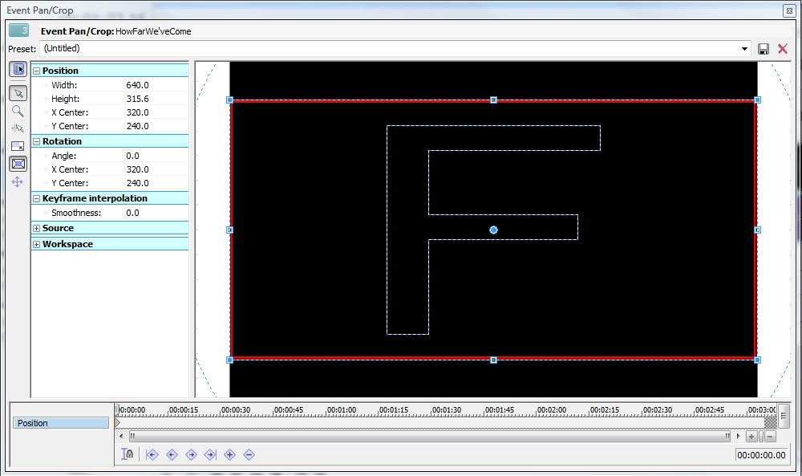The width and height of the screenshot is (802, 476).
Task: Click Delete Keyframe minus diamond button
Action: coord(249,454)
